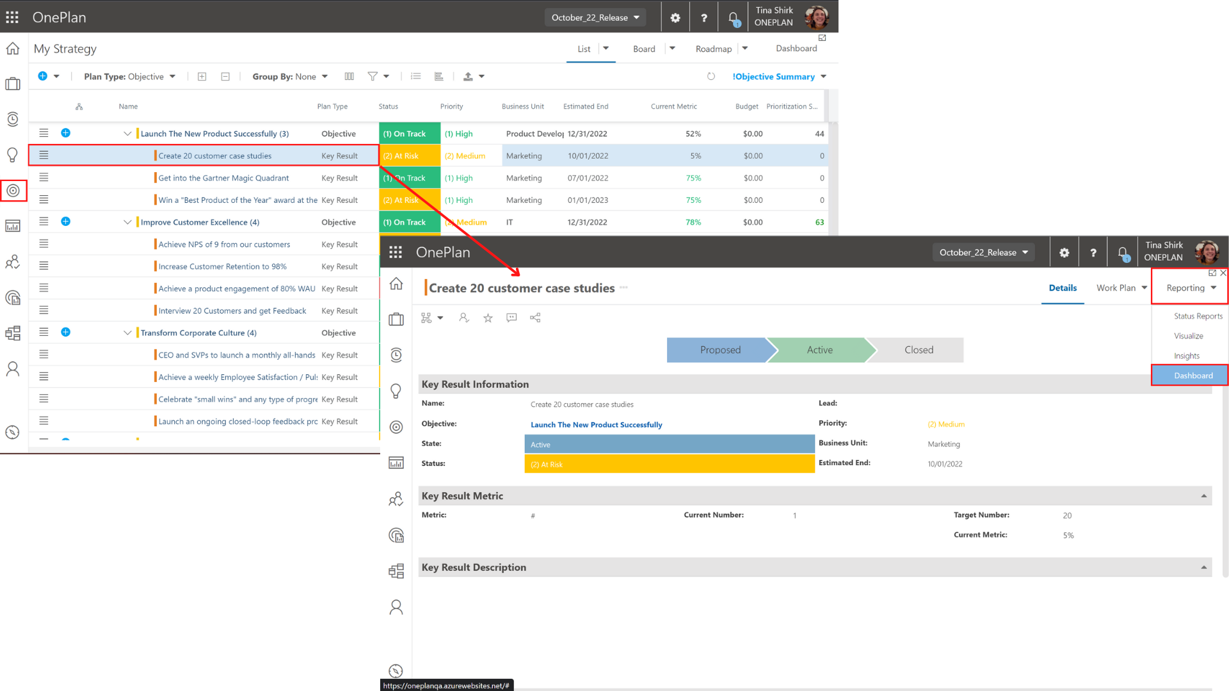Select Details tab in detail panel
This screenshot has height=691, width=1229.
[1063, 288]
